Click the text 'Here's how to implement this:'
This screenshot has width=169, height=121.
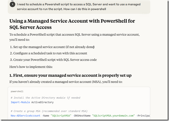[x=31, y=67]
